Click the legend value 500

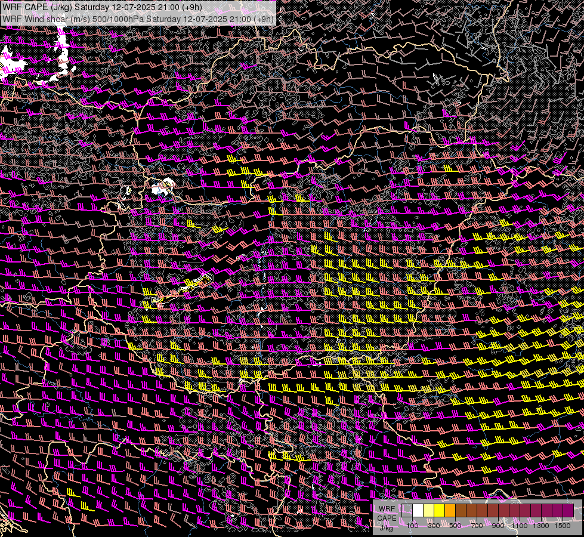[x=455, y=526]
